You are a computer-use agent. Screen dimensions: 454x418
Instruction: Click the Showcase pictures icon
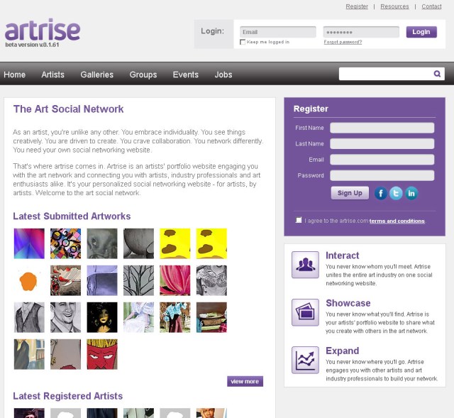click(x=305, y=312)
